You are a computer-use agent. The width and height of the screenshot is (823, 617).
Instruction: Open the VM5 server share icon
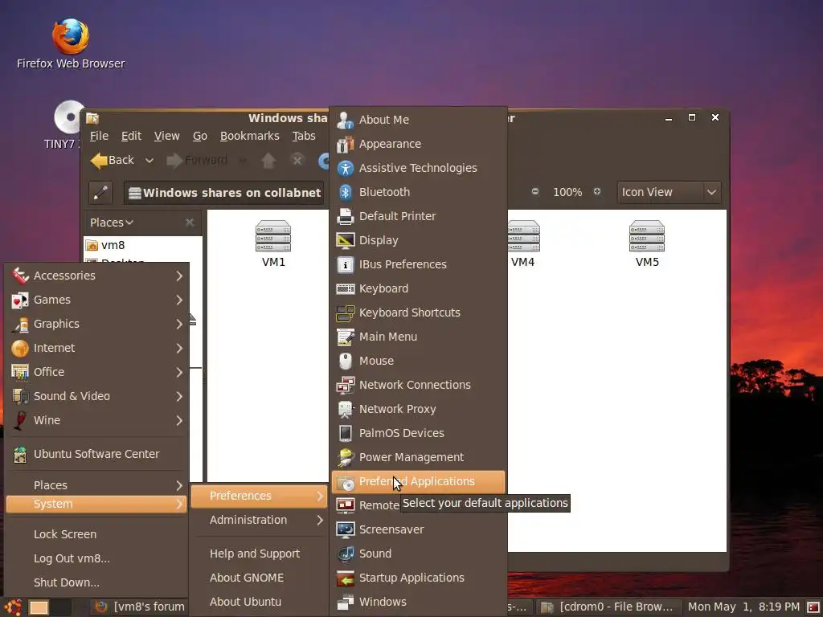tap(647, 236)
